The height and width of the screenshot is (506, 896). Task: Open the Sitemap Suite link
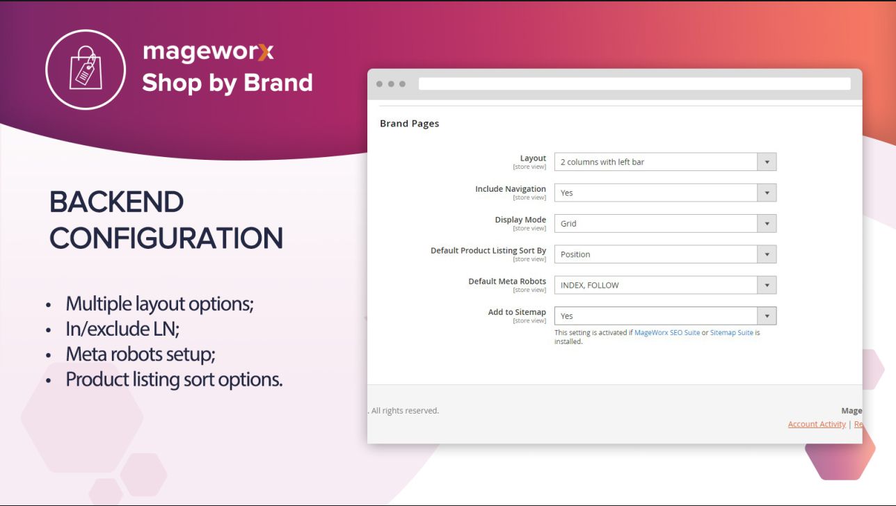click(731, 333)
